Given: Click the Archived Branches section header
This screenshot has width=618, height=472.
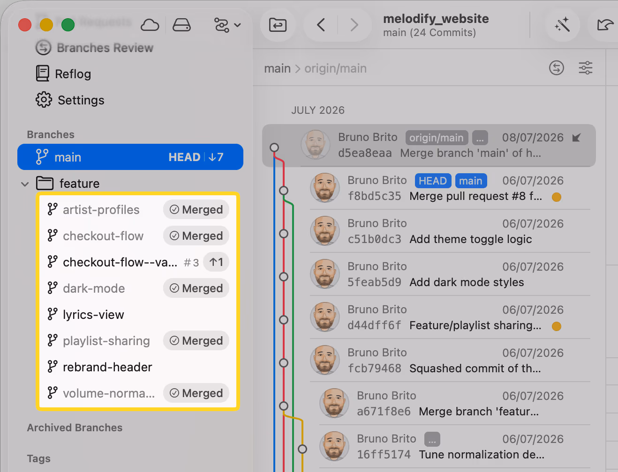Looking at the screenshot, I should coord(75,428).
